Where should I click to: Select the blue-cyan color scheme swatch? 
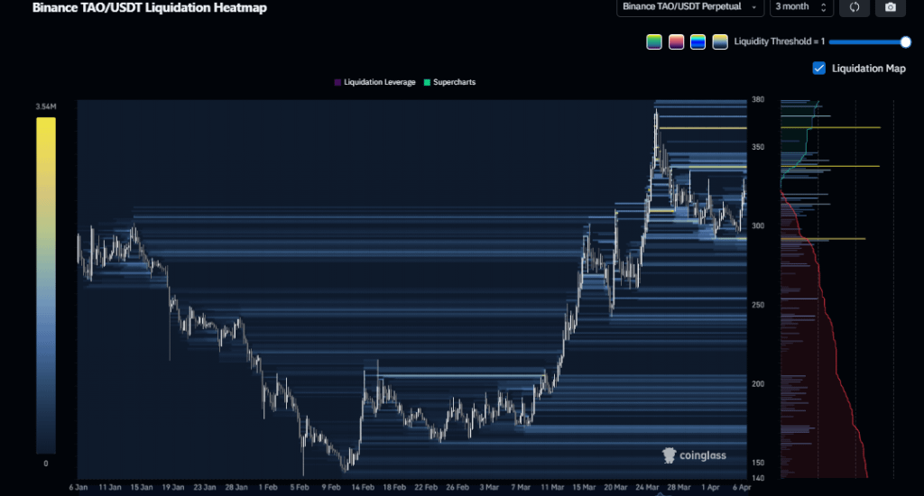pyautogui.click(x=698, y=41)
